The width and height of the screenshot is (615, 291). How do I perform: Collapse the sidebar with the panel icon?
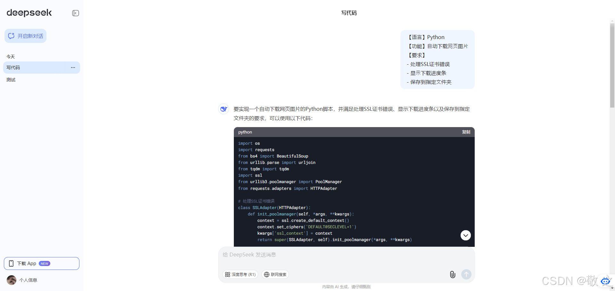pos(76,13)
